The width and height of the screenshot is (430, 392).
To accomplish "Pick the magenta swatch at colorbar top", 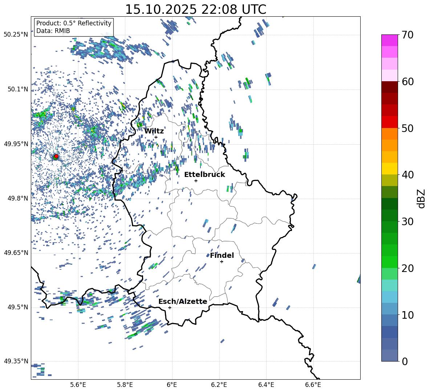I will click(x=390, y=40).
